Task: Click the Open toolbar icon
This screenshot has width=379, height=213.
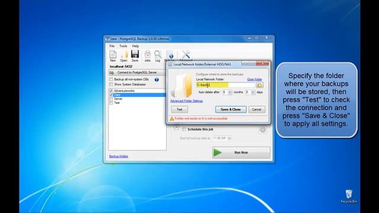Action: [x=124, y=56]
